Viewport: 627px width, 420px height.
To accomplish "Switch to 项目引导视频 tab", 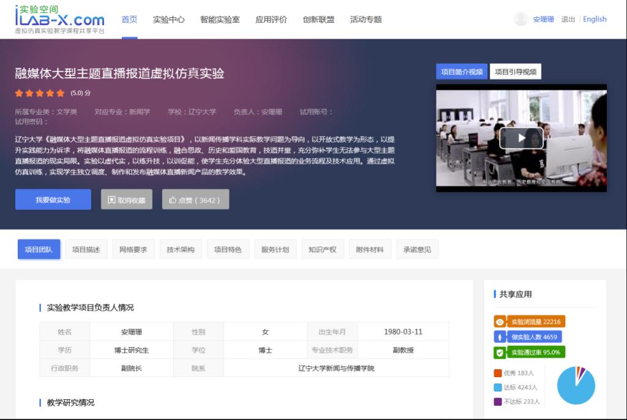I will pos(516,72).
